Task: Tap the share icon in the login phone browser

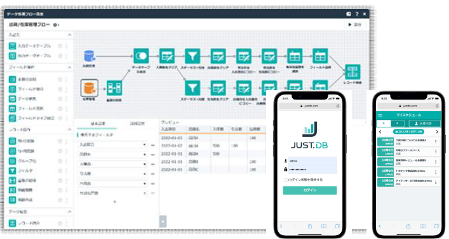Action: pos(310,226)
